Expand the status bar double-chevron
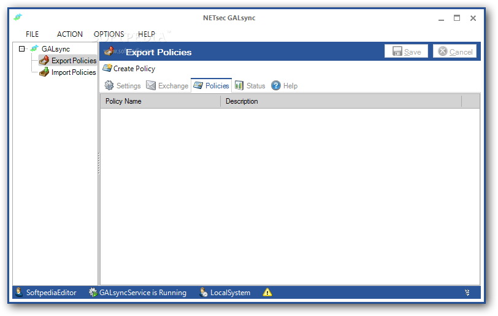This screenshot has height=316, width=498. pyautogui.click(x=467, y=292)
